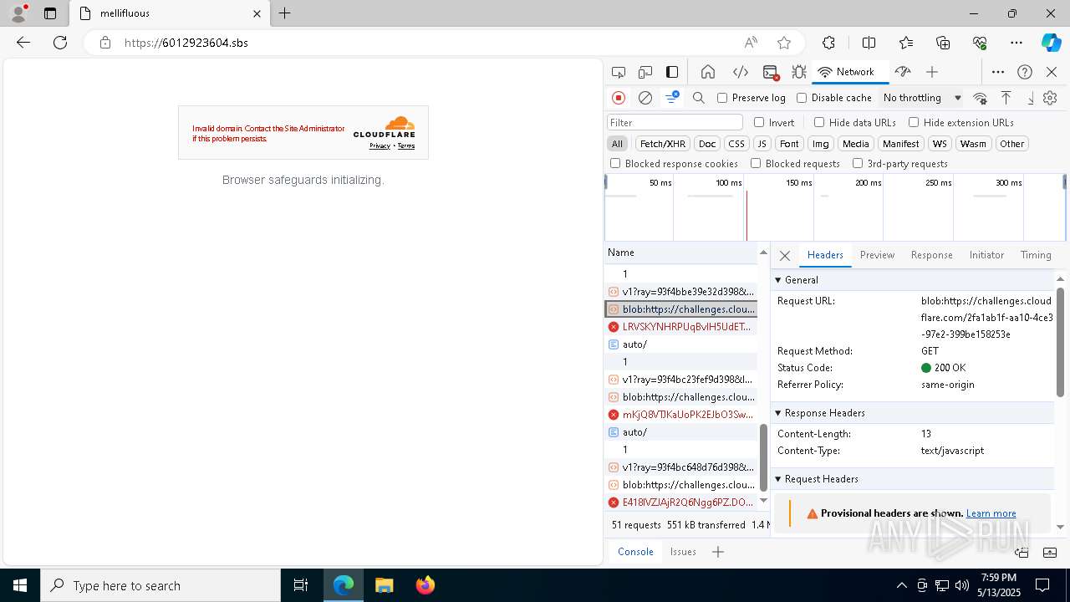Toggle device emulation in DevTools

645,72
